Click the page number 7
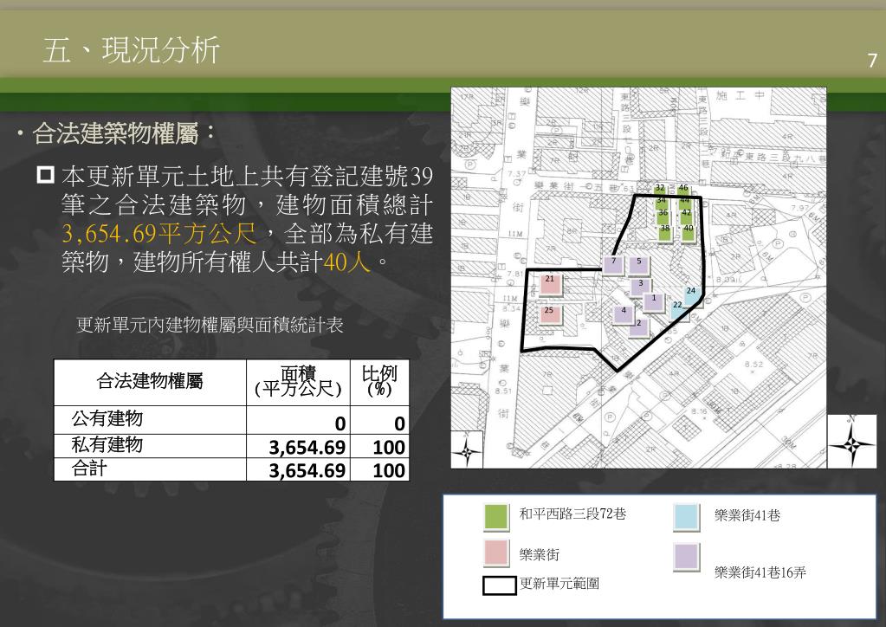This screenshot has width=886, height=627. tap(872, 61)
